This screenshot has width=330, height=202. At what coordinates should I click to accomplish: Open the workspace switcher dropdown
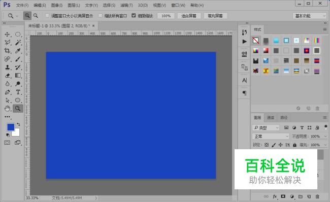[309, 16]
